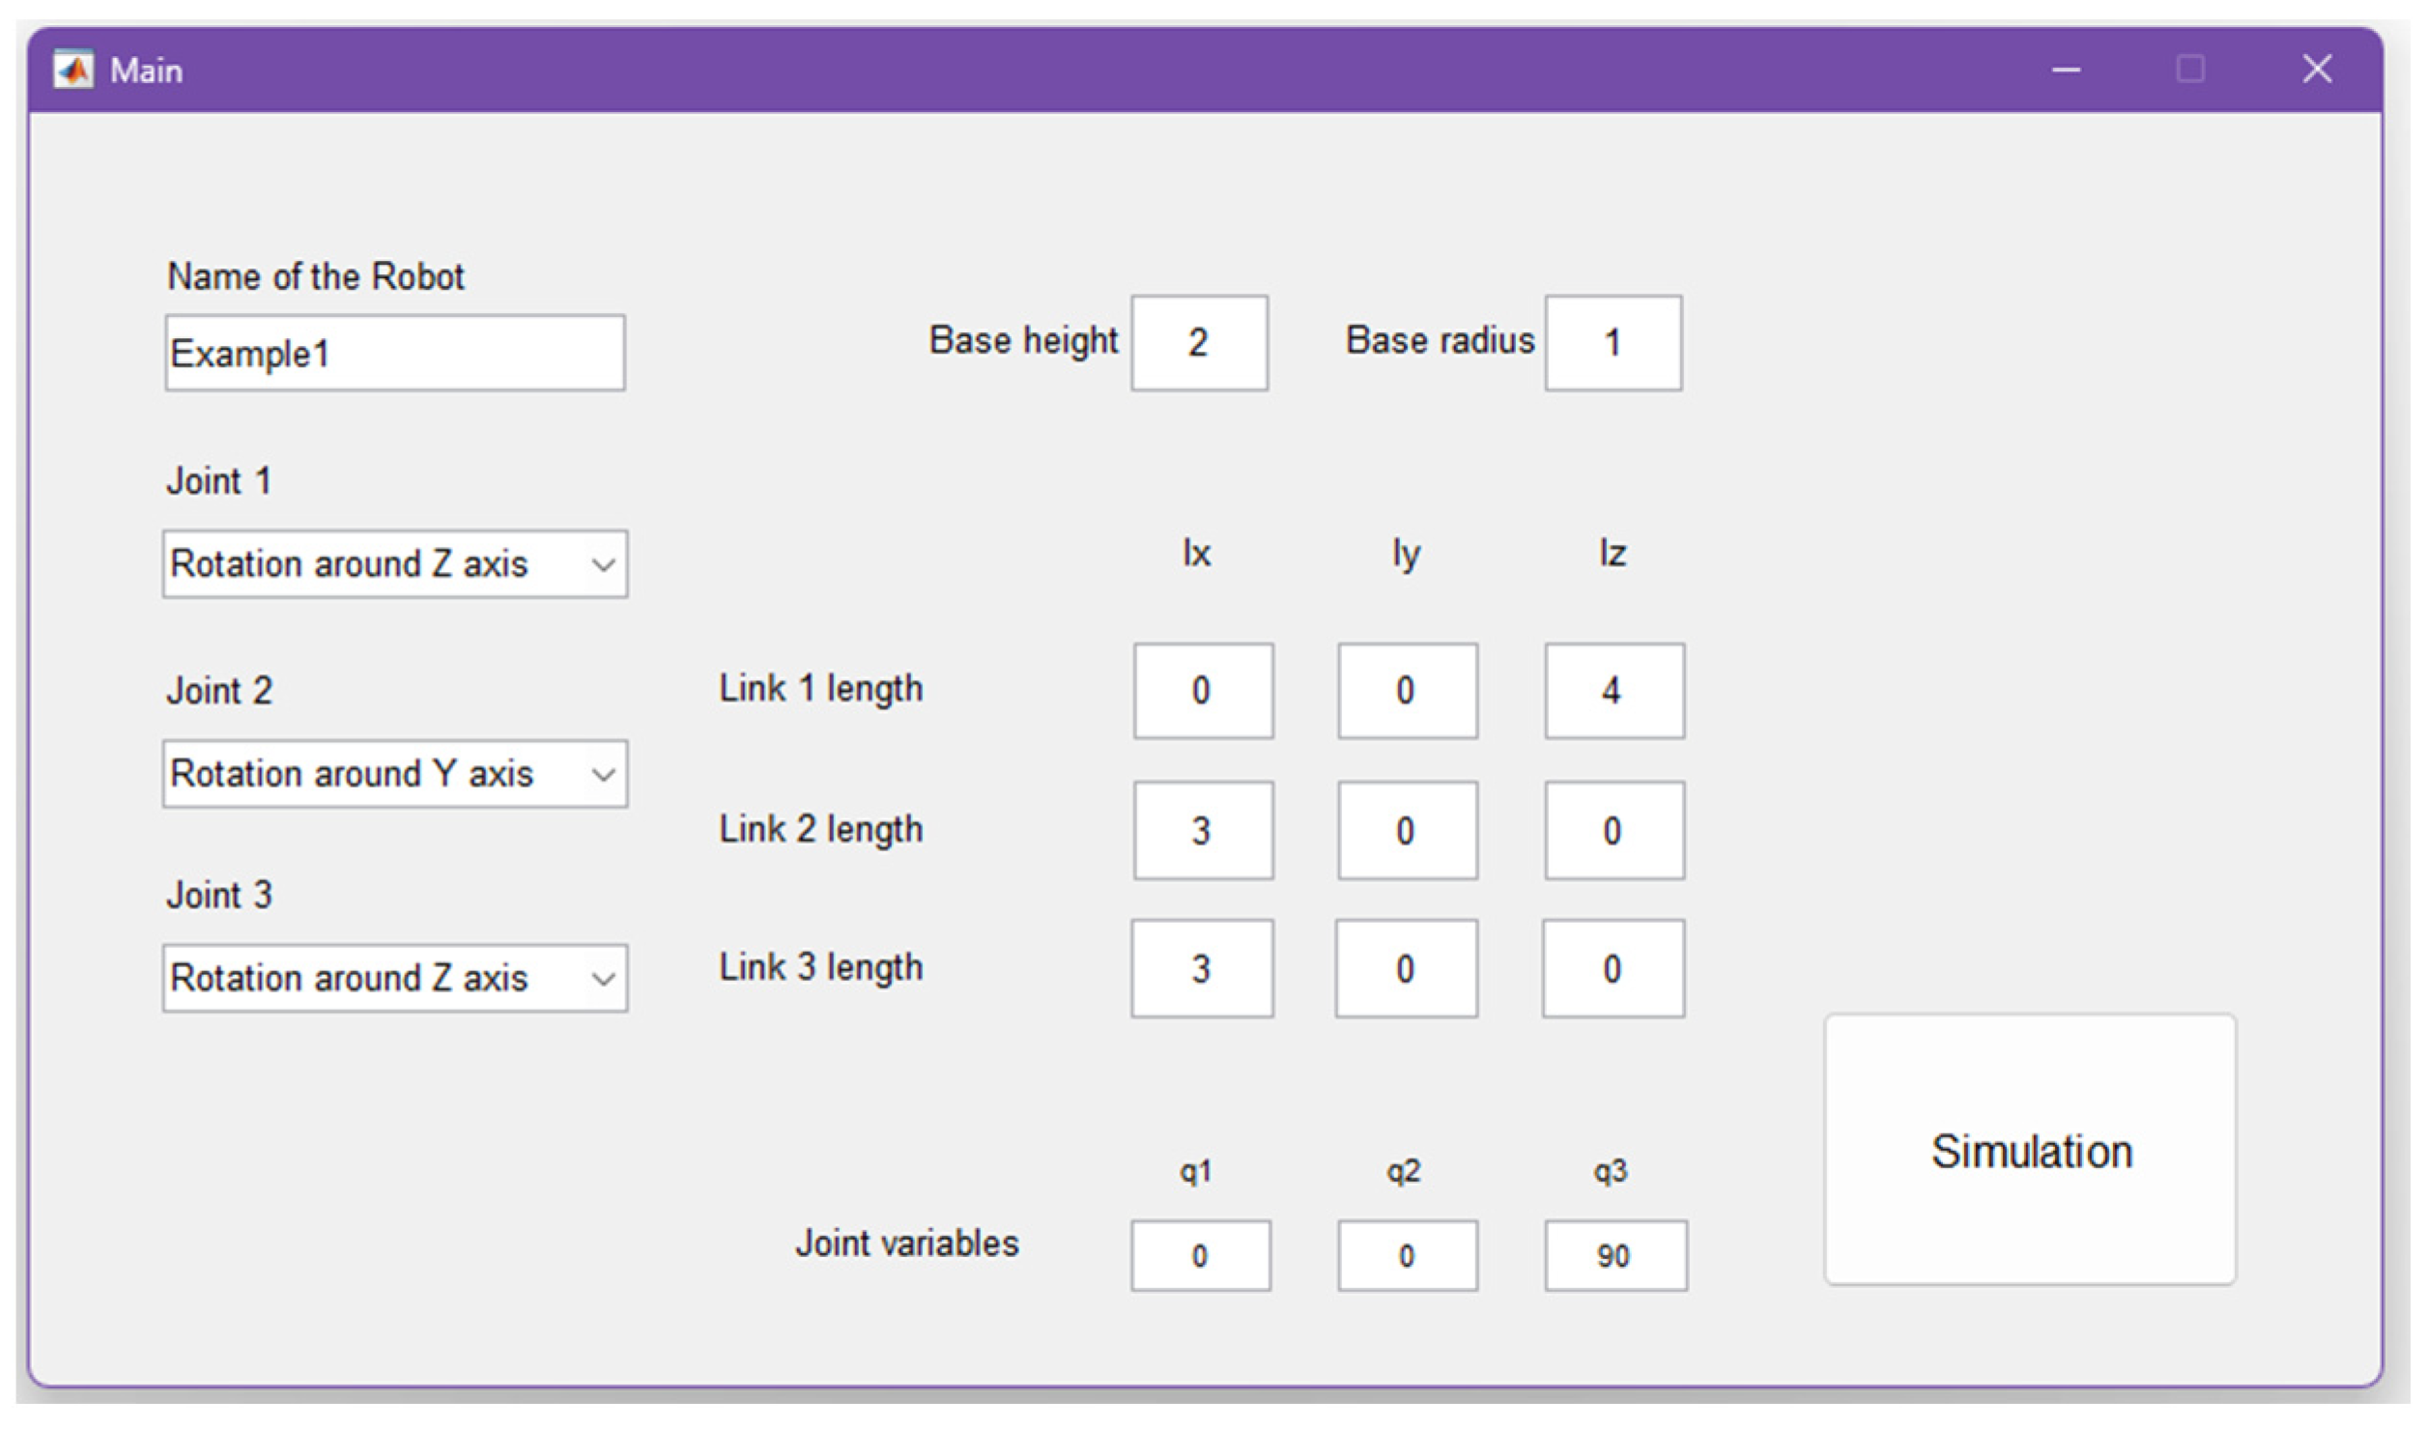Screen dimensions: 2428x1431
Task: Select the Base height input box
Action: (x=1199, y=343)
